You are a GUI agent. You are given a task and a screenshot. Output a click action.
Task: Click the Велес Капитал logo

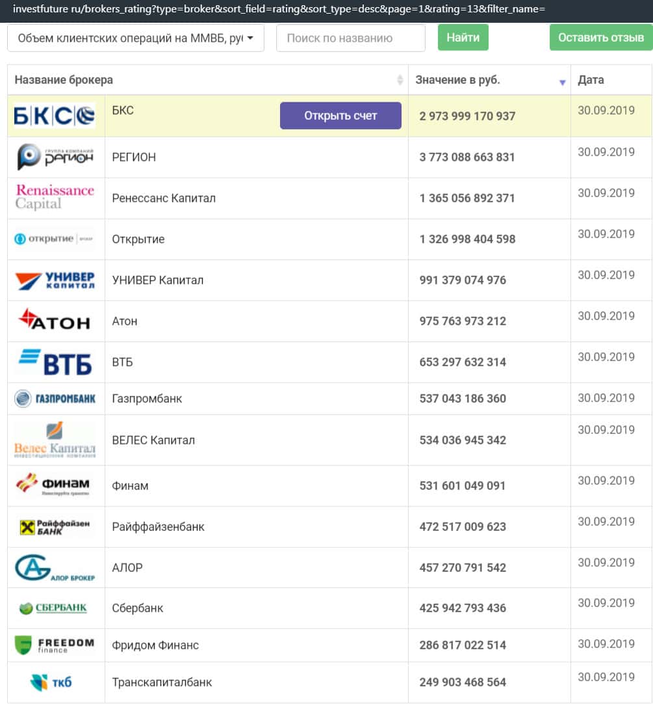coord(55,440)
